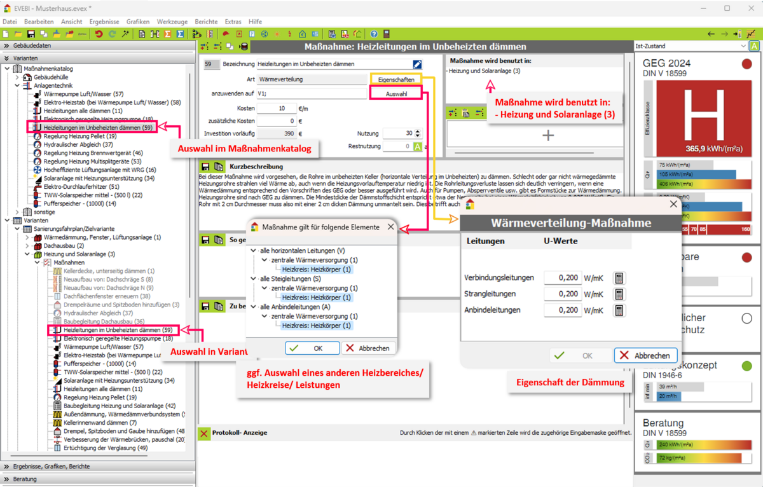Screen dimensions: 763x487
Task: Click calculator icon for Anbindeleitungen
Action: click(x=619, y=310)
